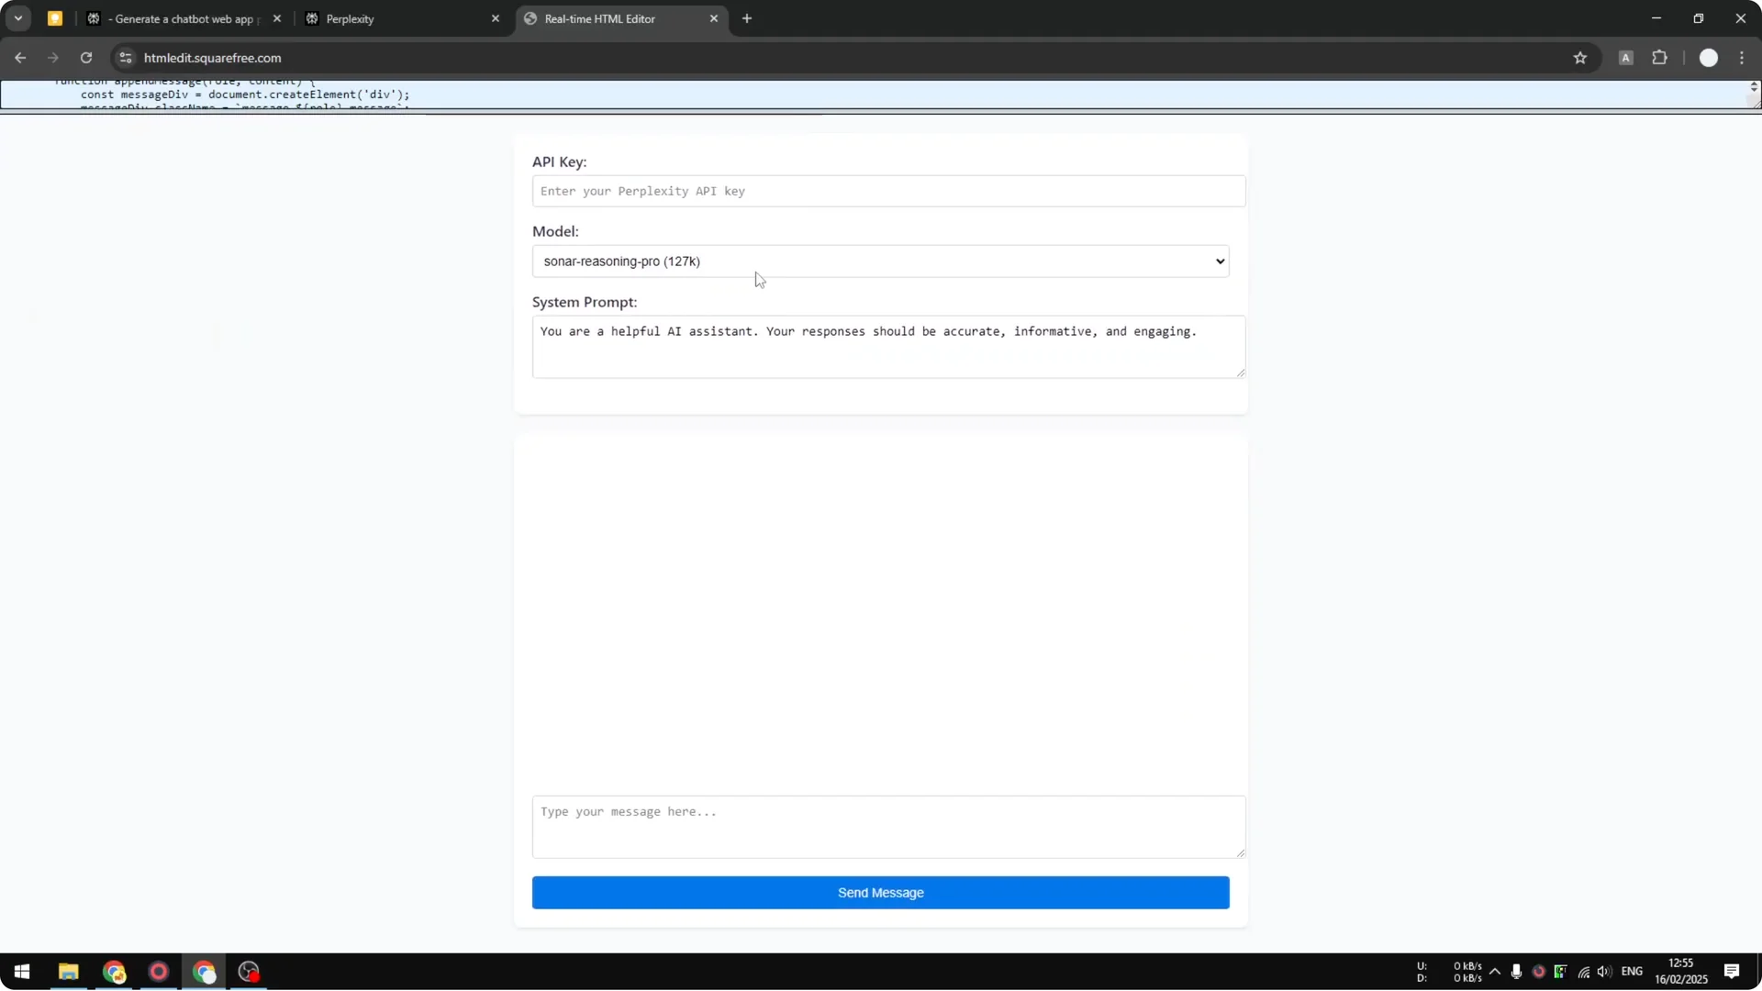
Task: Open the browser's three-dot menu
Action: tap(1743, 57)
